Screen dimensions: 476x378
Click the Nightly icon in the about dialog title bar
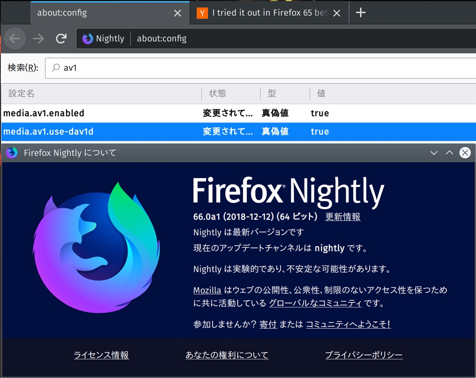[12, 153]
